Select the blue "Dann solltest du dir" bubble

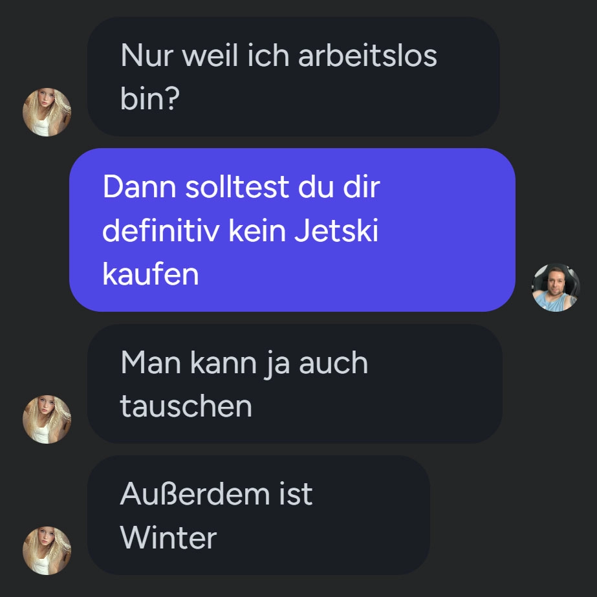click(x=292, y=230)
